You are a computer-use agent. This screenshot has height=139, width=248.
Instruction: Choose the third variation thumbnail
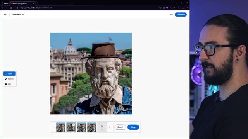tap(81, 127)
